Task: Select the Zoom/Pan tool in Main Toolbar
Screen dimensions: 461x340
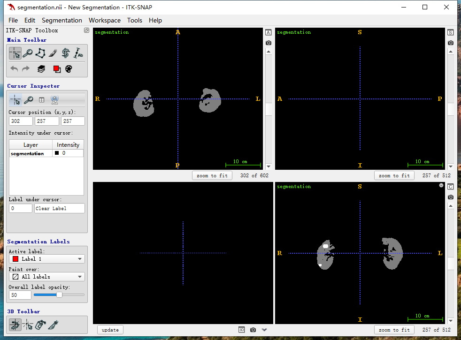Action: 28,53
